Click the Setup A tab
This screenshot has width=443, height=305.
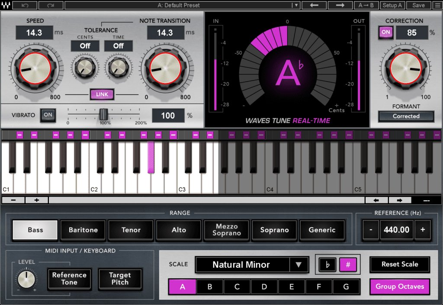(x=392, y=5)
